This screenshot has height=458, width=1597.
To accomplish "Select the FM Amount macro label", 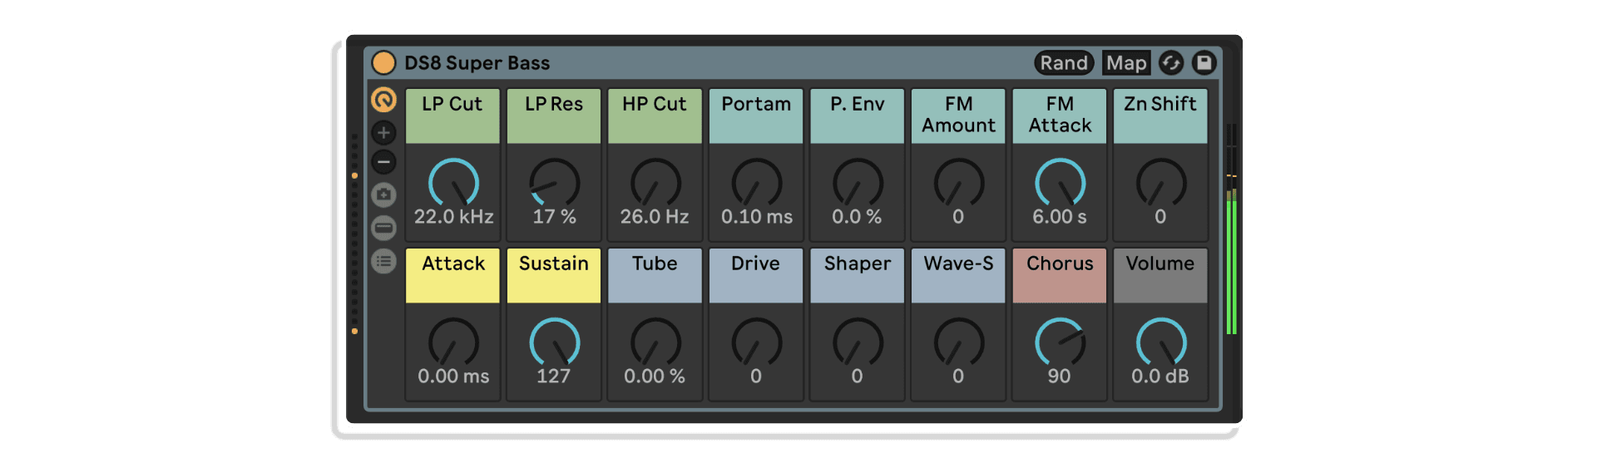I will pyautogui.click(x=958, y=116).
